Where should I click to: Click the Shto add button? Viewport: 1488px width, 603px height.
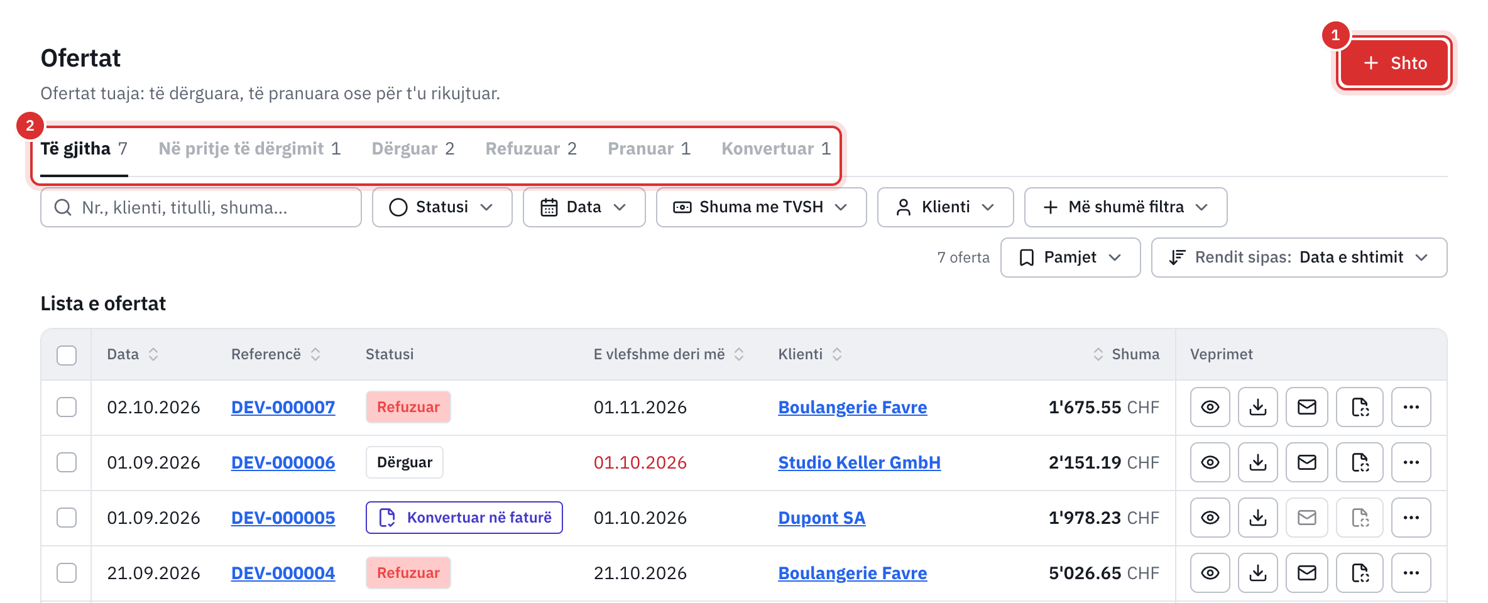(1394, 63)
